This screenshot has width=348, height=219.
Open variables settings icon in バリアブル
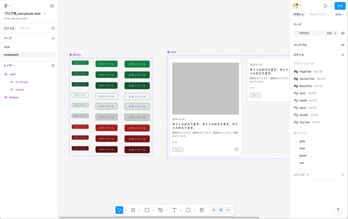(343, 45)
